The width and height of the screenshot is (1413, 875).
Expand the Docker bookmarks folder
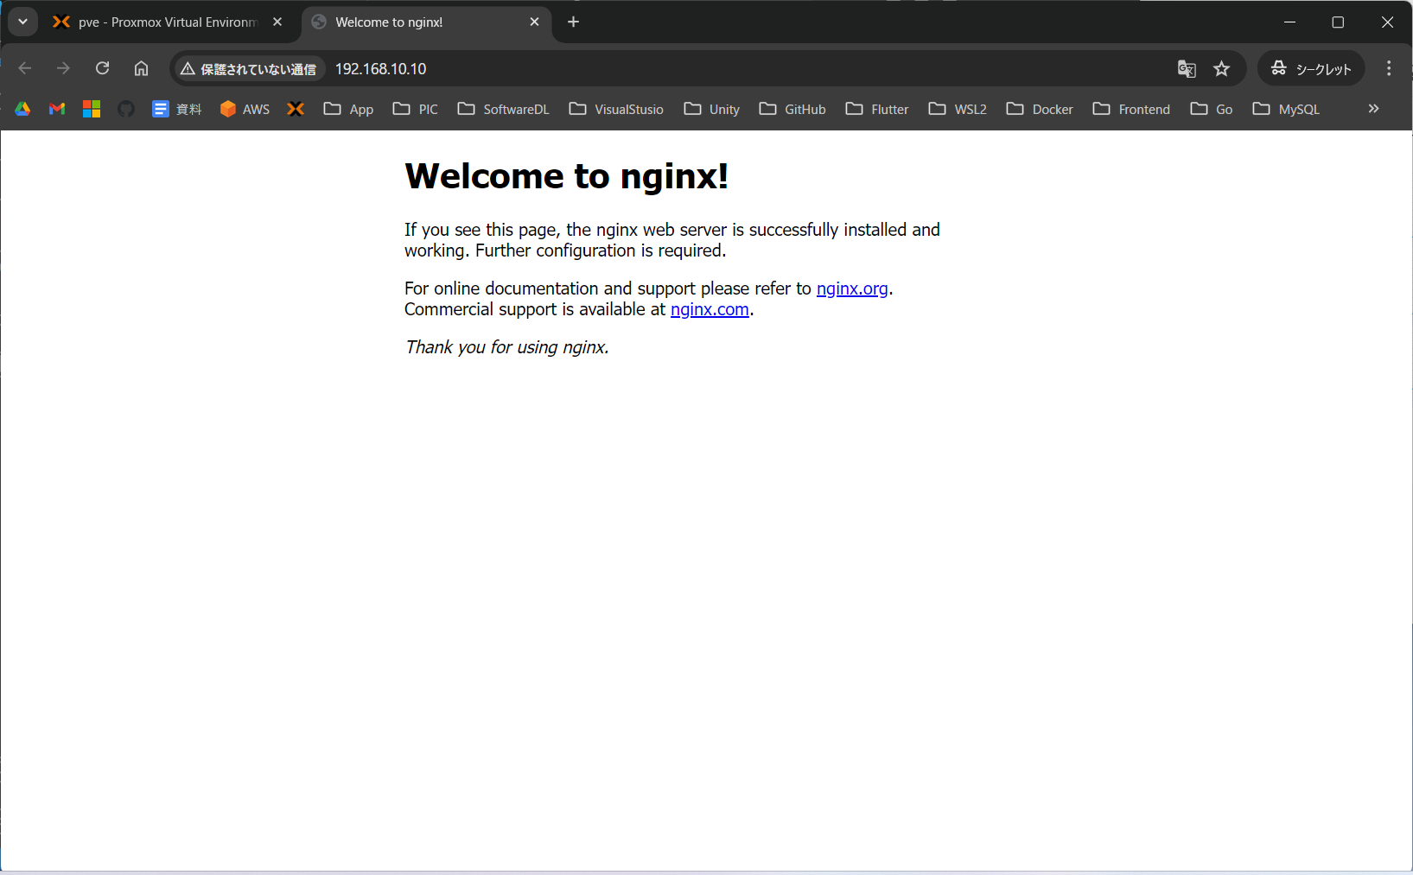(x=1040, y=109)
